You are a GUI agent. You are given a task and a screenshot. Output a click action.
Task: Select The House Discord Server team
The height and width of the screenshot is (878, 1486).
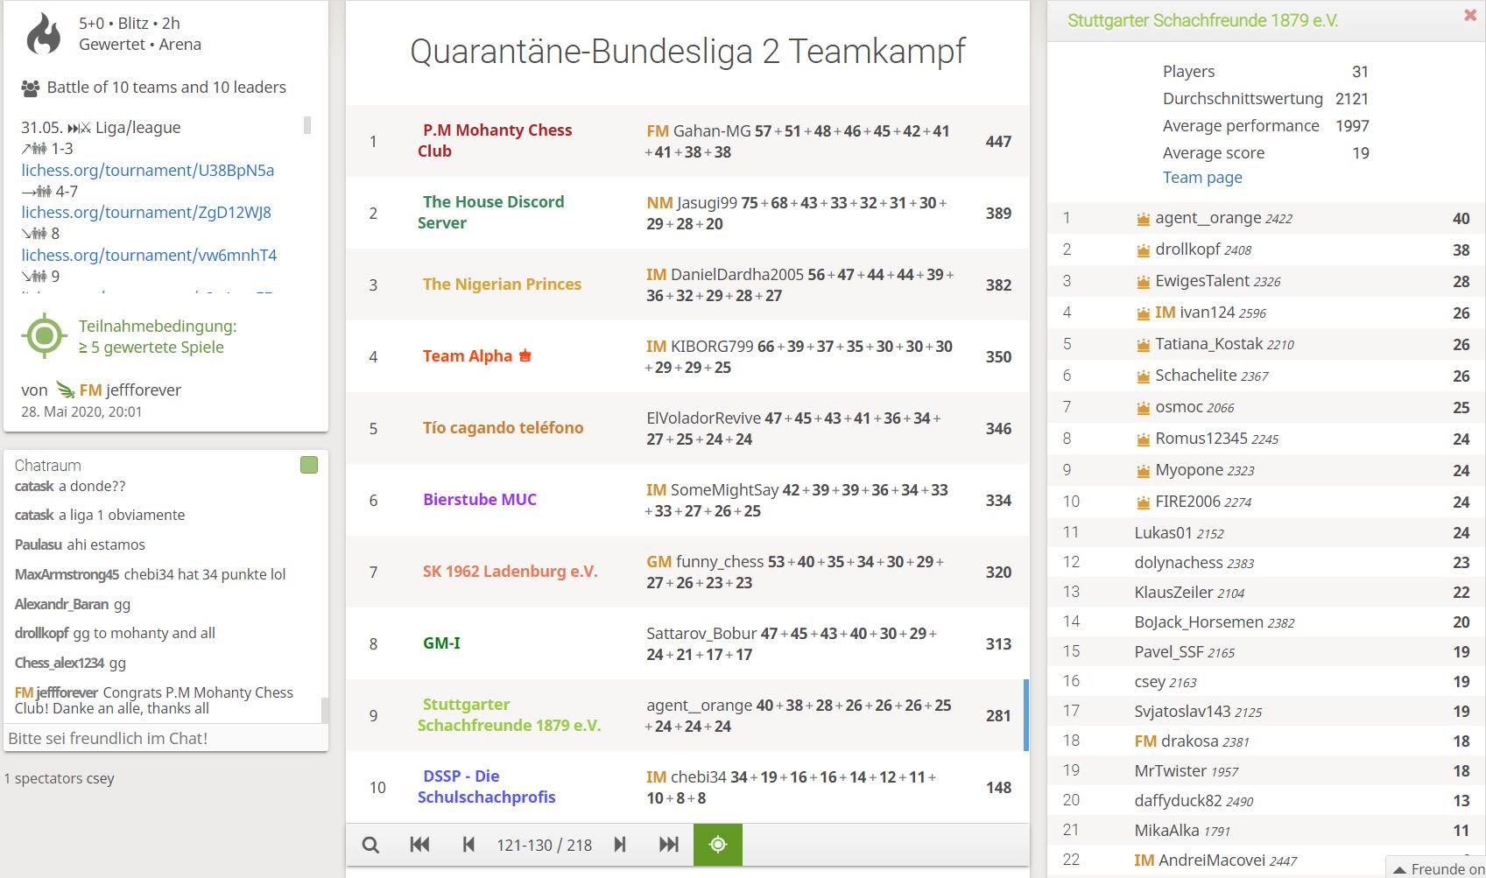tap(491, 212)
